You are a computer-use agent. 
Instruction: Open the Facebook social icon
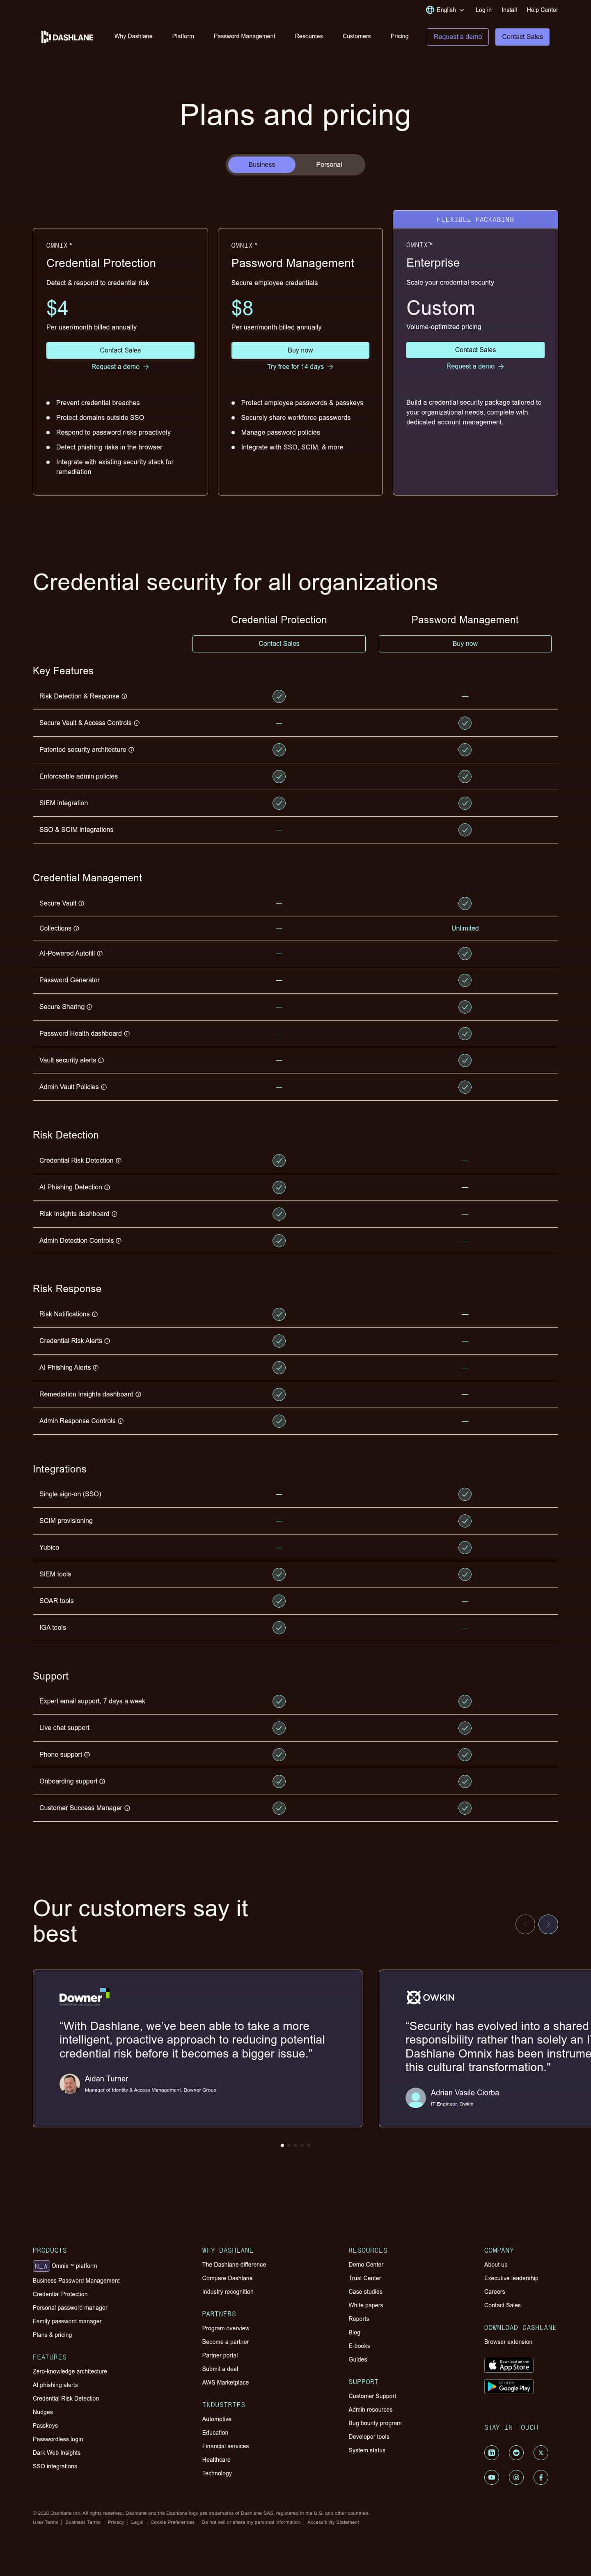tap(541, 2478)
